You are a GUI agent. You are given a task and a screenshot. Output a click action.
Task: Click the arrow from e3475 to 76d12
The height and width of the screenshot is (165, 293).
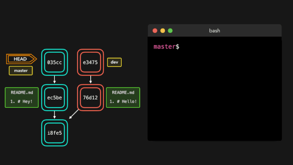(x=91, y=79)
